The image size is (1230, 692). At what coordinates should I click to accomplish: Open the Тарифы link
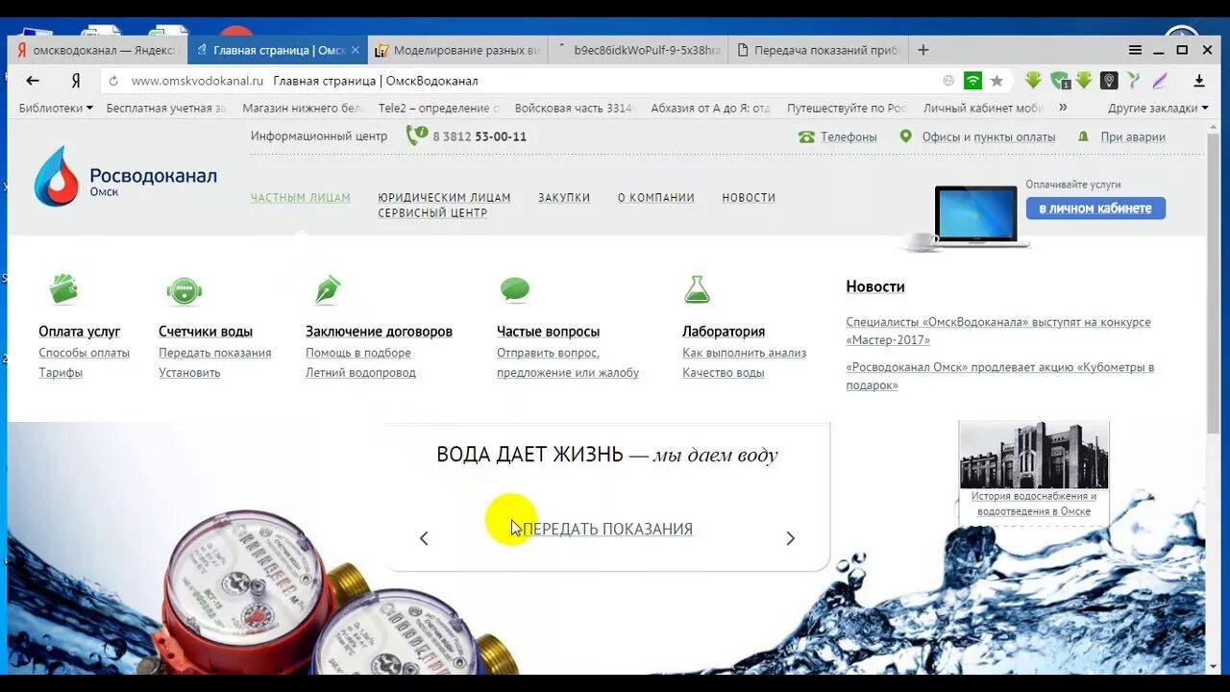(61, 373)
